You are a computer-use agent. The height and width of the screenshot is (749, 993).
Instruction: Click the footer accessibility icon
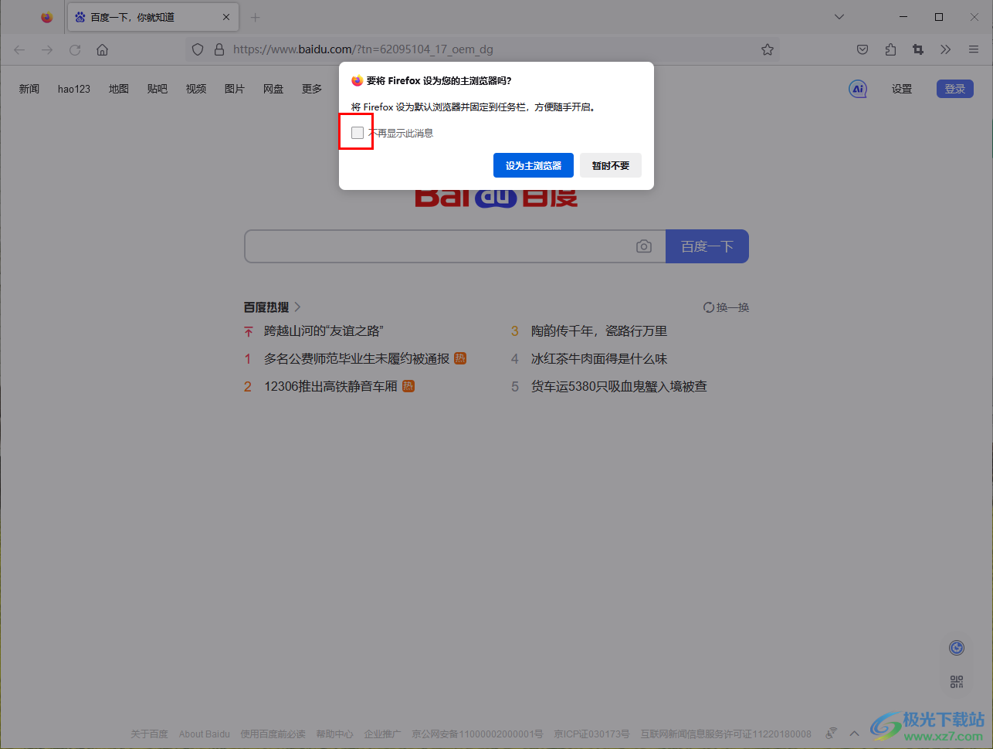(831, 733)
